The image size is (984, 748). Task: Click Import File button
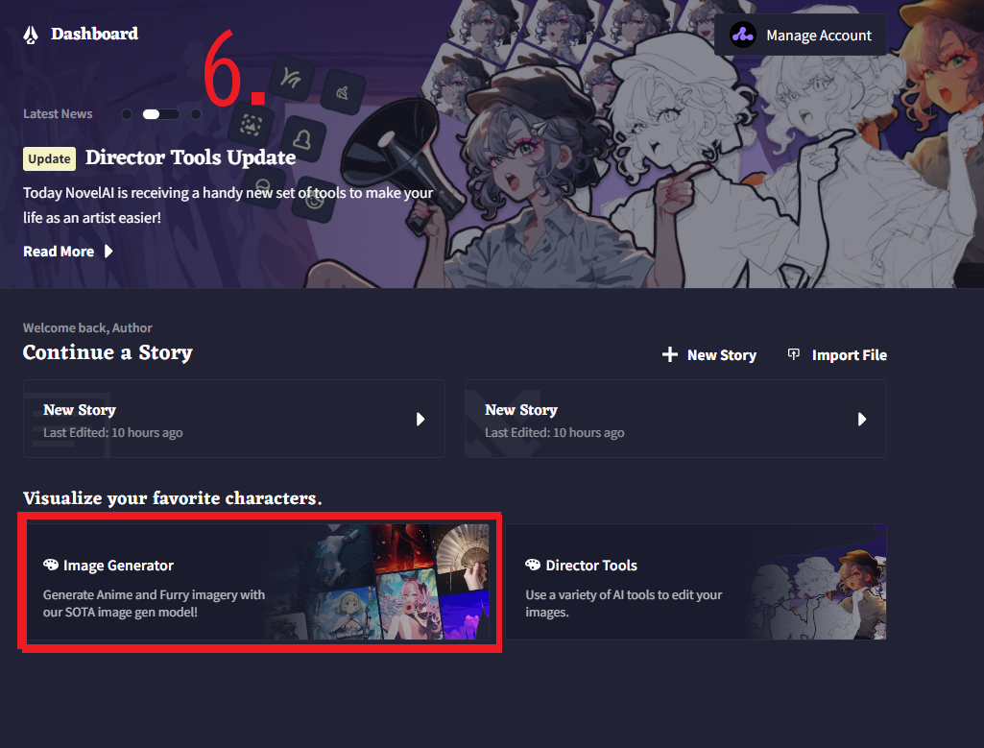pyautogui.click(x=837, y=355)
